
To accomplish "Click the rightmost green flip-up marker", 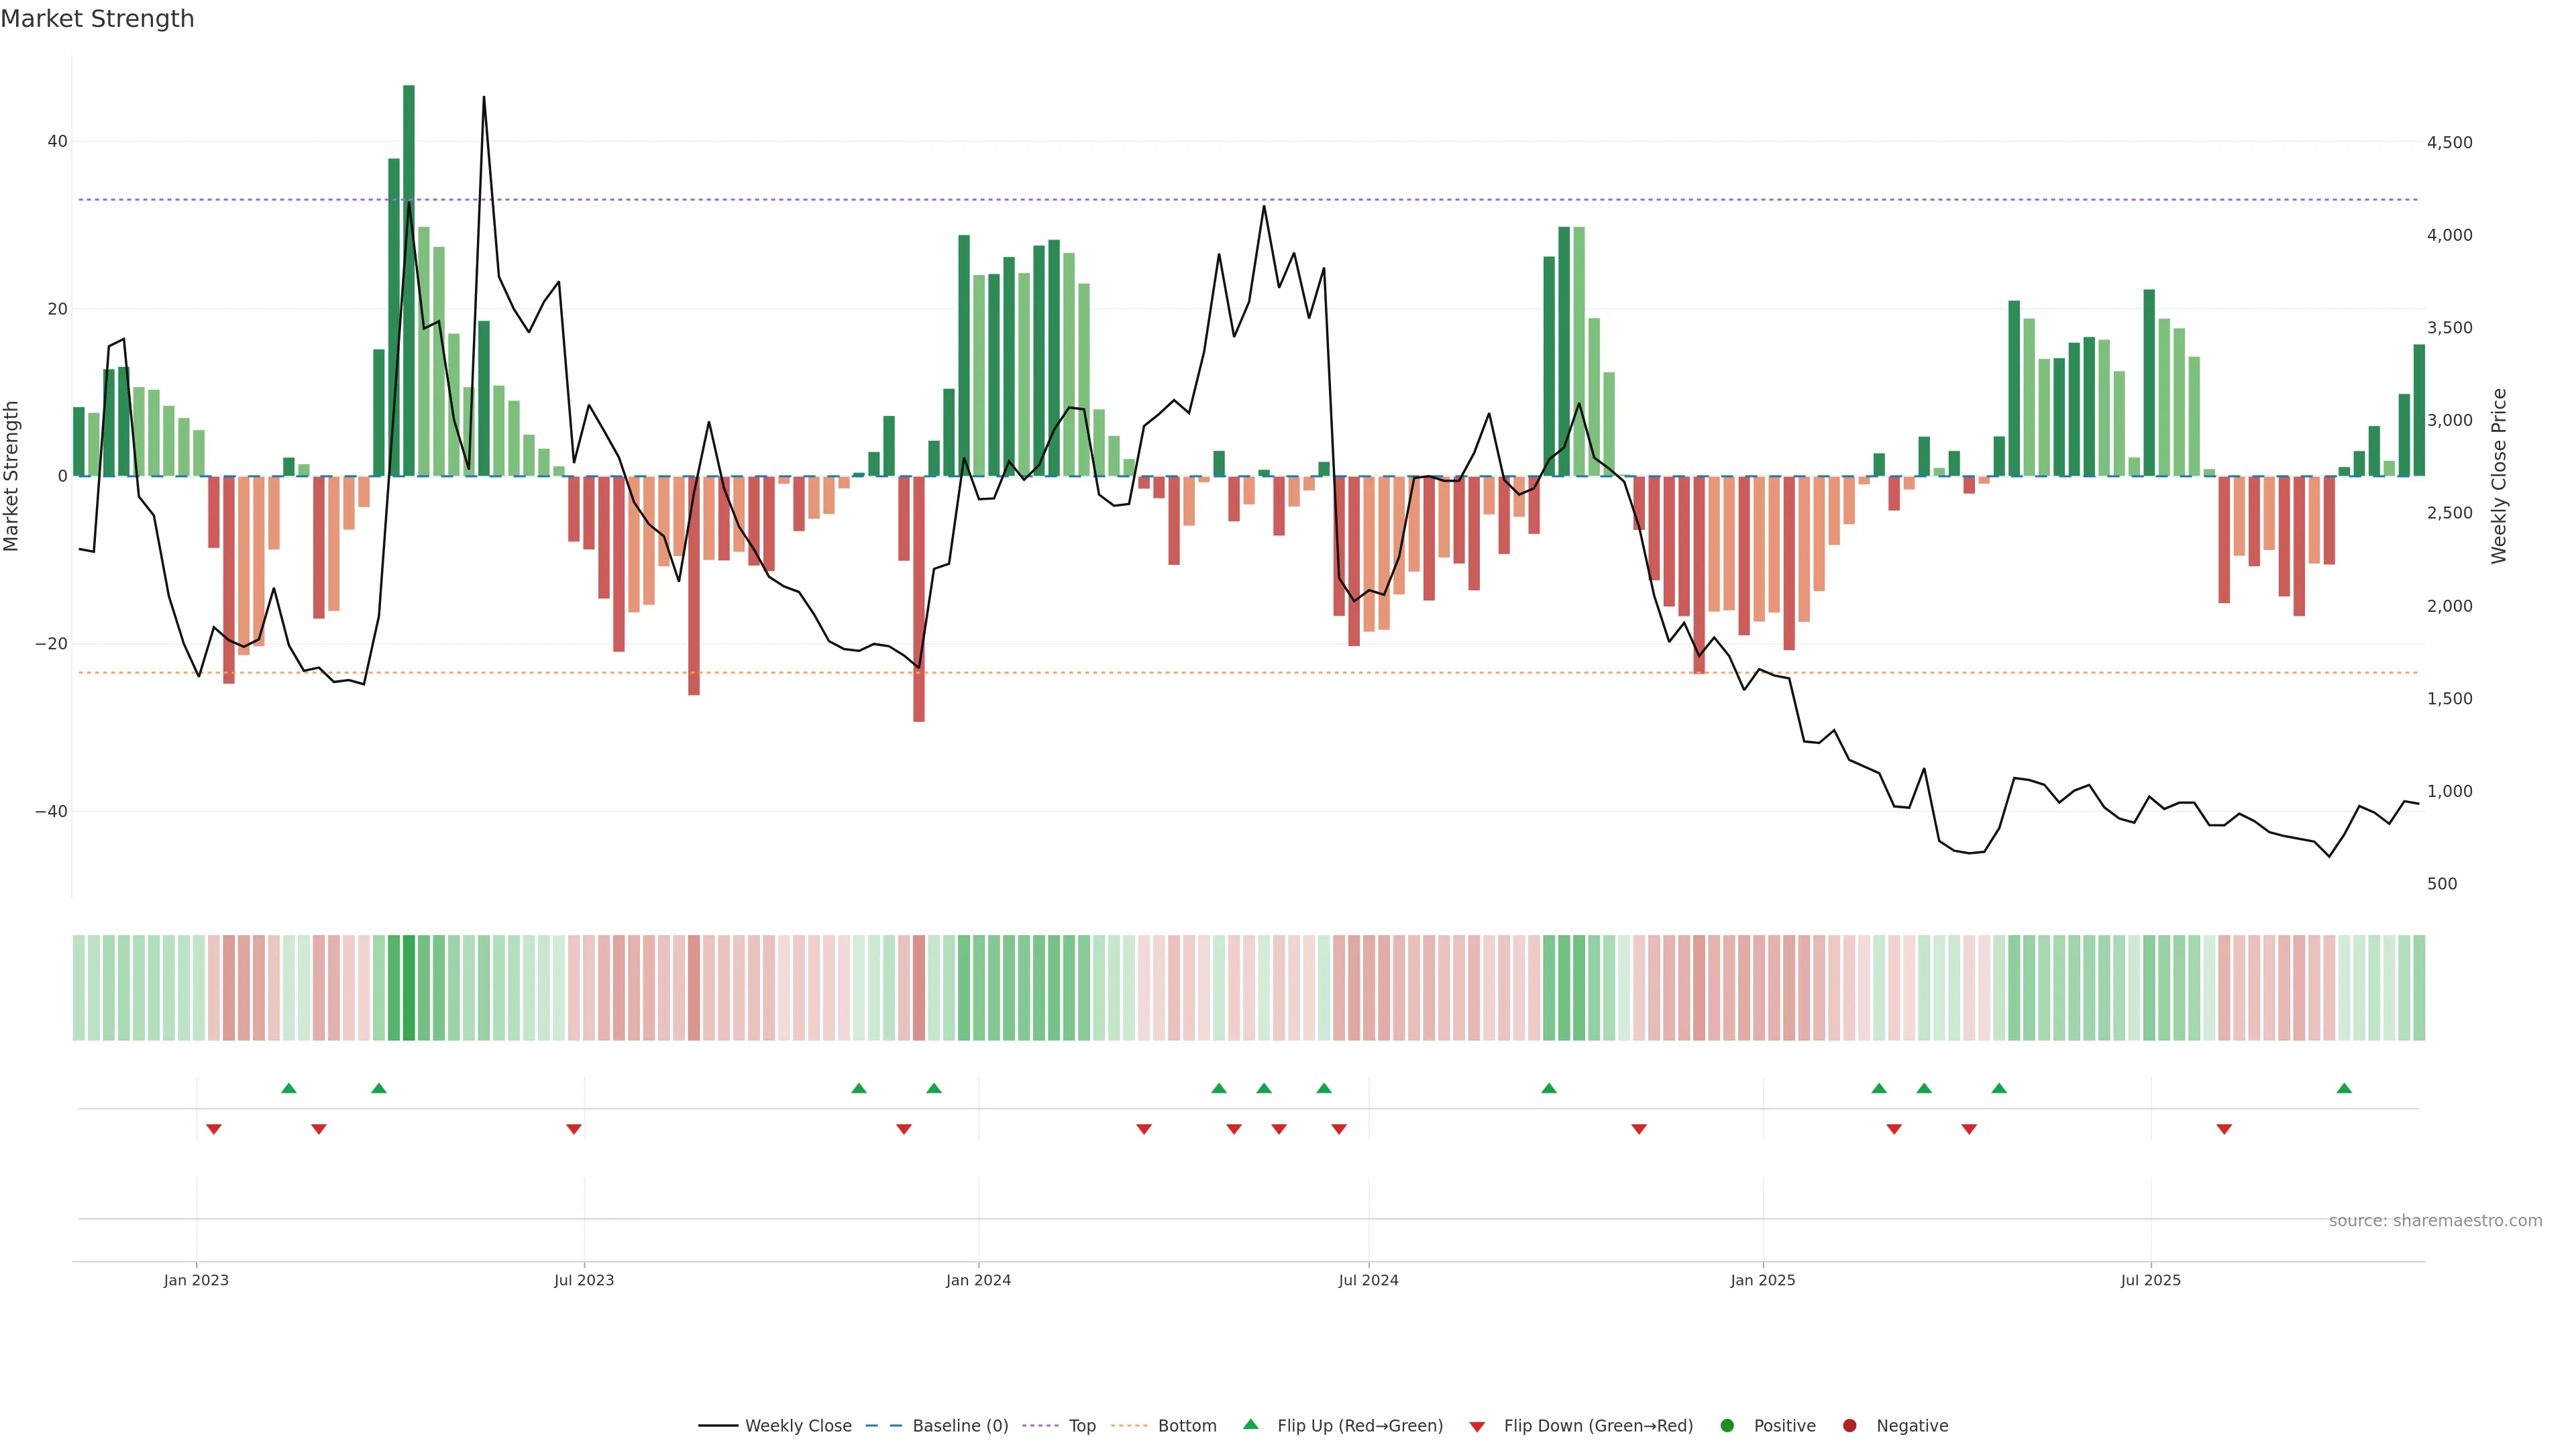I will tap(2344, 1088).
